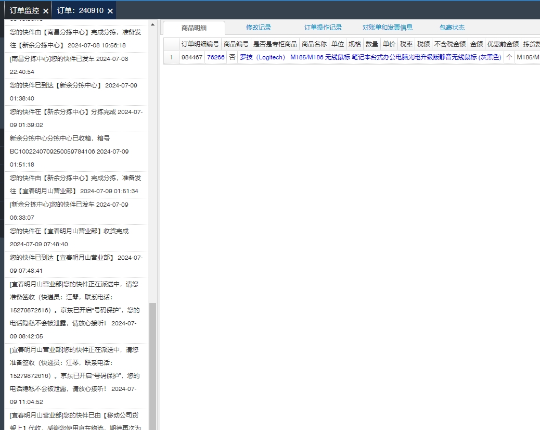
Task: Click the 个 unit cell
Action: tap(509, 57)
